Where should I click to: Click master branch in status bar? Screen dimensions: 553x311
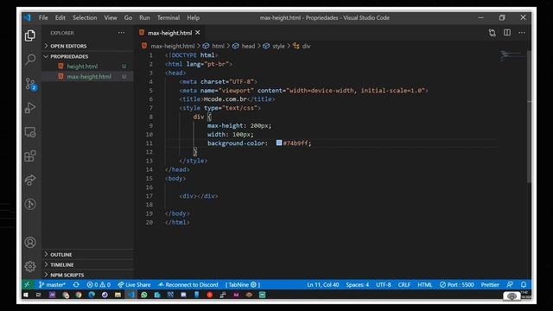click(52, 284)
